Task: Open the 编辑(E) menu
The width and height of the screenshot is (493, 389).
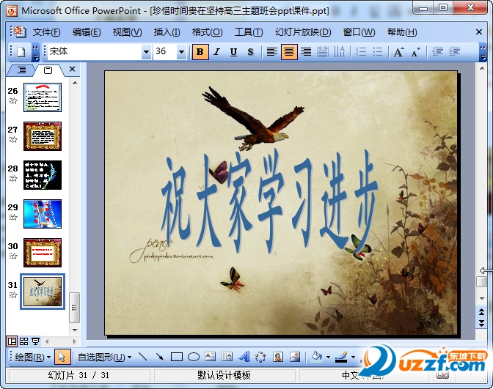Action: pyautogui.click(x=87, y=32)
